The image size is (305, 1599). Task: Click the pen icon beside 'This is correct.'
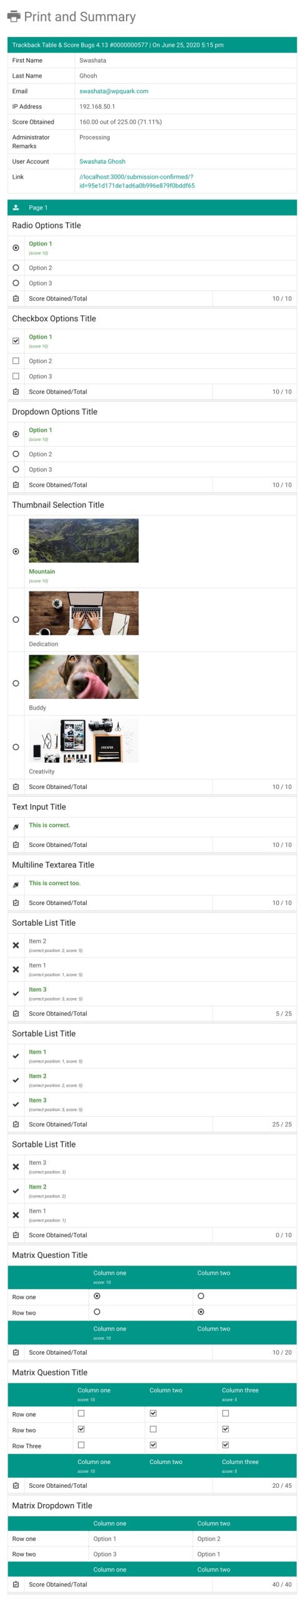tap(16, 827)
